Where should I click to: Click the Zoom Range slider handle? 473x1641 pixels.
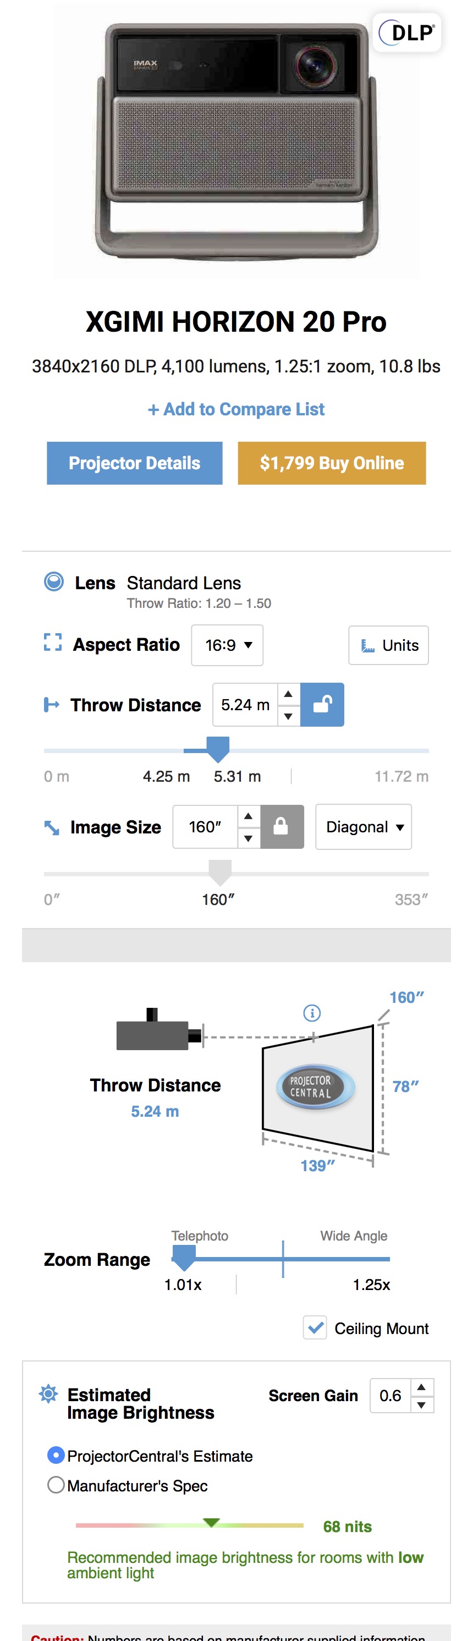[184, 1258]
